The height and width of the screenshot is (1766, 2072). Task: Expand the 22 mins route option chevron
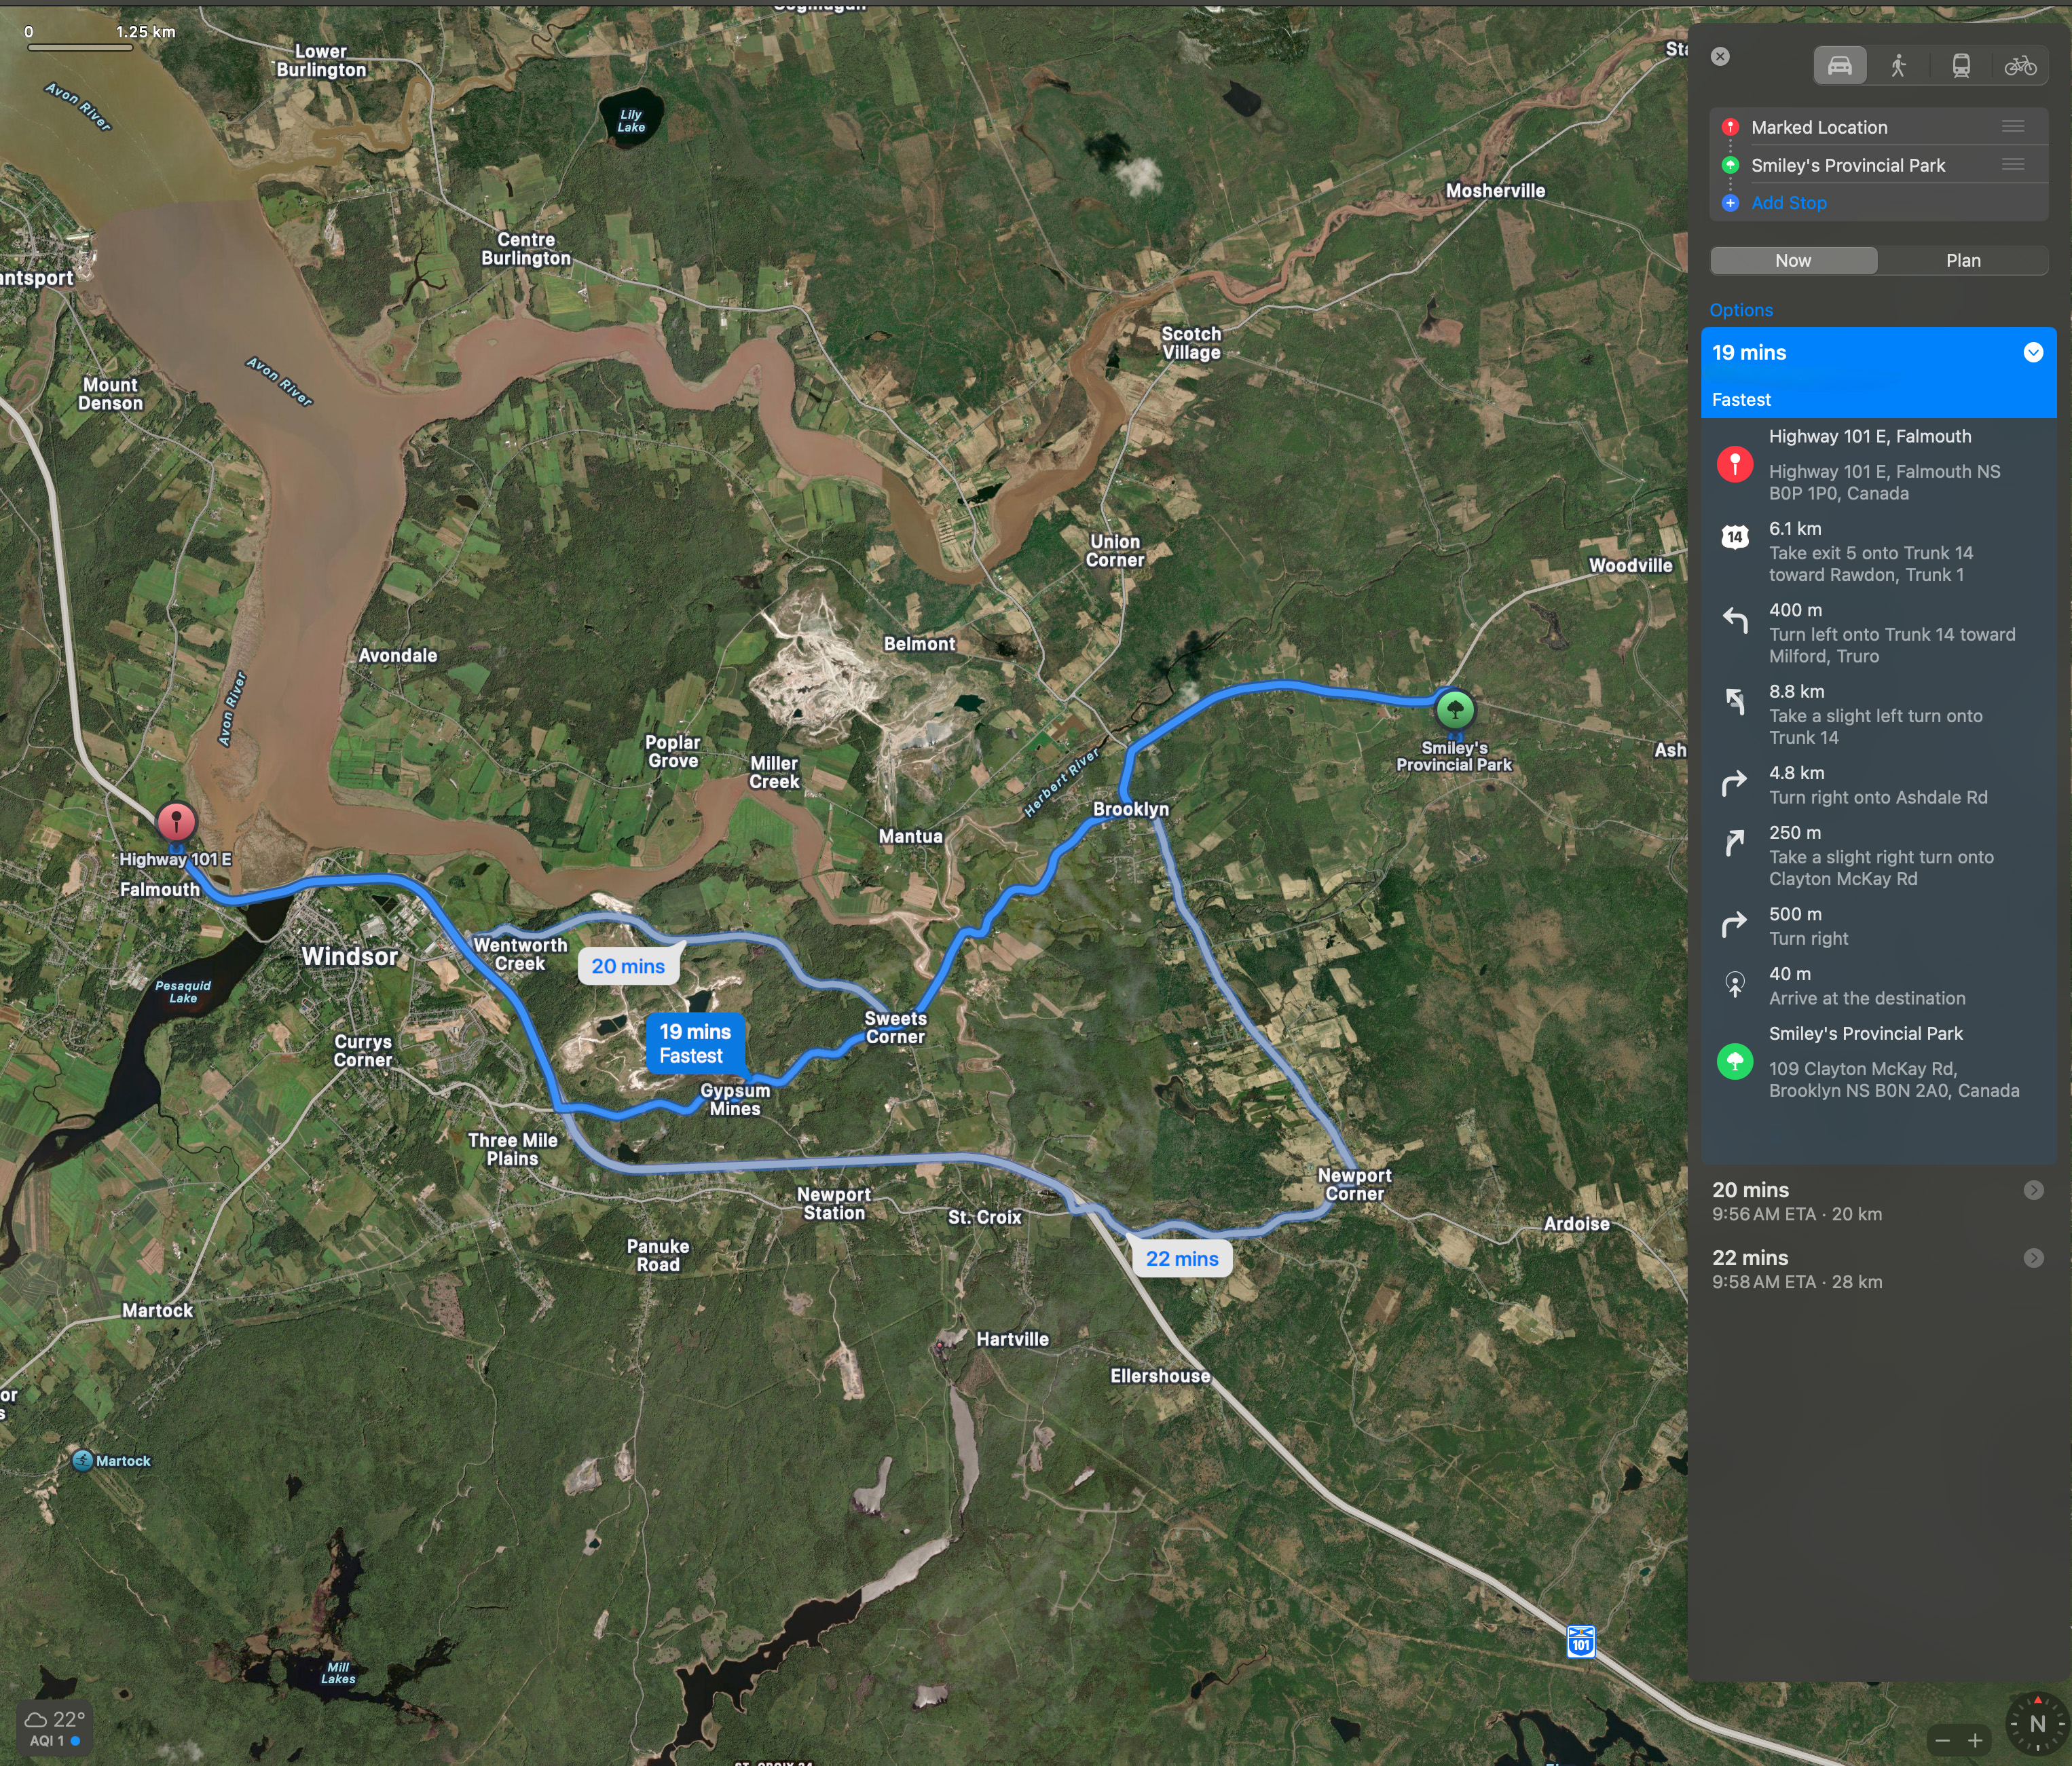(2033, 1258)
